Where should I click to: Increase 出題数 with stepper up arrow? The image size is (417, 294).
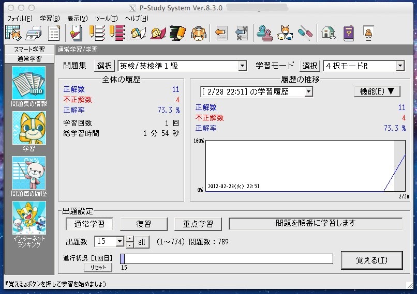pyautogui.click(x=130, y=239)
